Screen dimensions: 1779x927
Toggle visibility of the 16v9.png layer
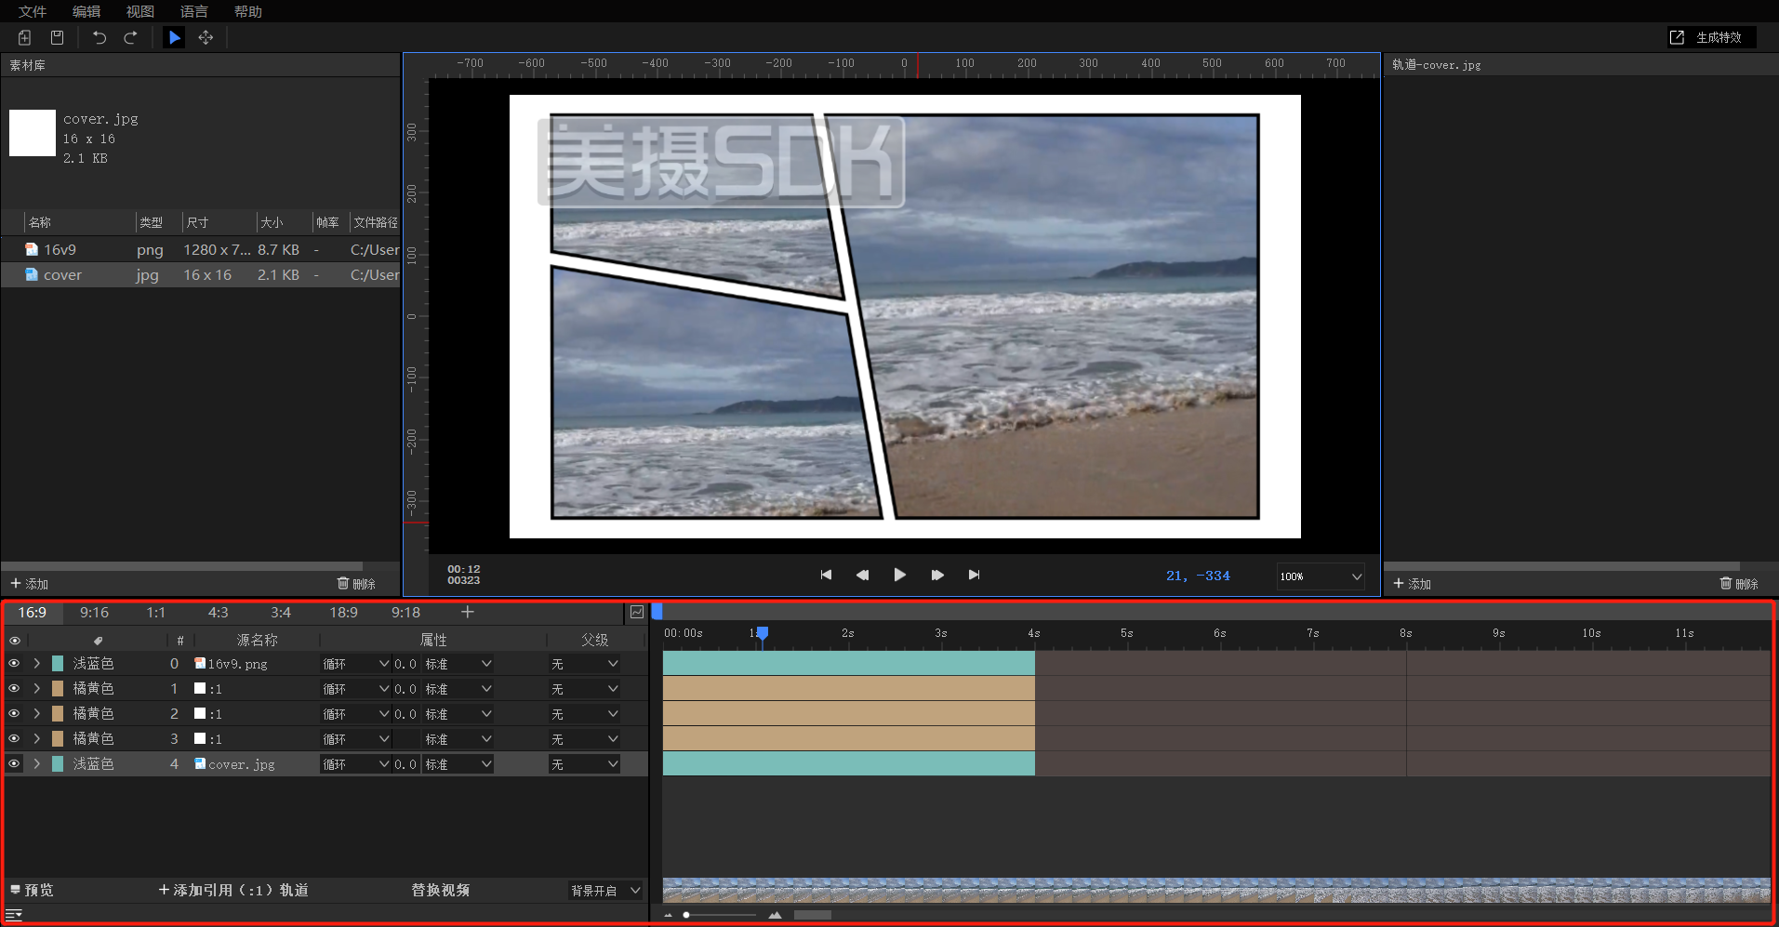click(14, 663)
